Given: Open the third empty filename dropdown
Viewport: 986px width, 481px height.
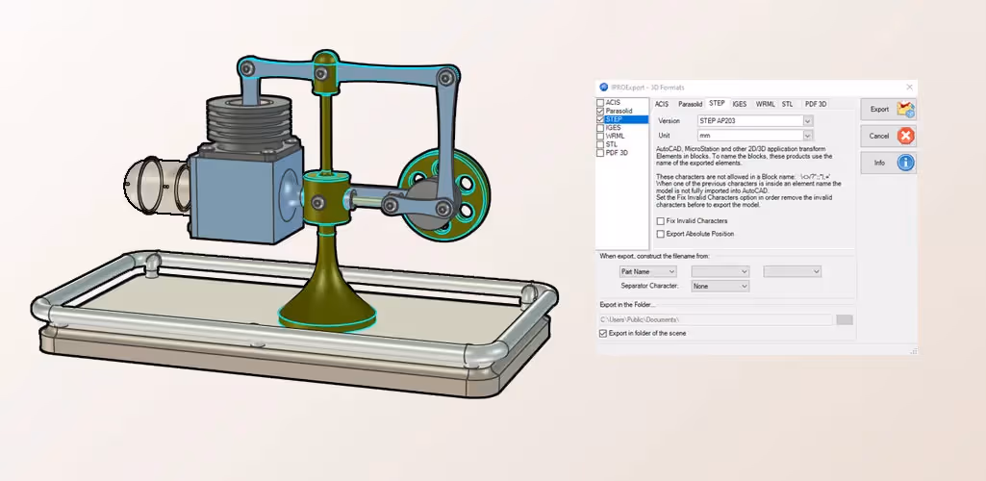Looking at the screenshot, I should click(793, 271).
